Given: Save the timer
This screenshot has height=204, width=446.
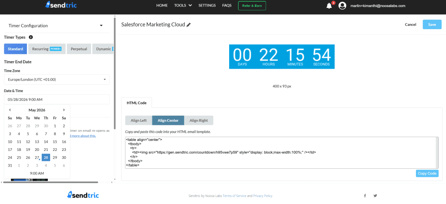Looking at the screenshot, I should (432, 24).
